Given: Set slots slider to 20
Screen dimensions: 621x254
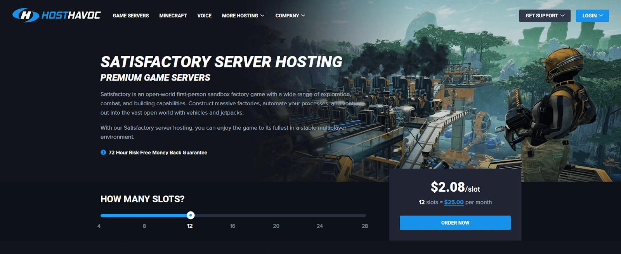Looking at the screenshot, I should 276,226.
